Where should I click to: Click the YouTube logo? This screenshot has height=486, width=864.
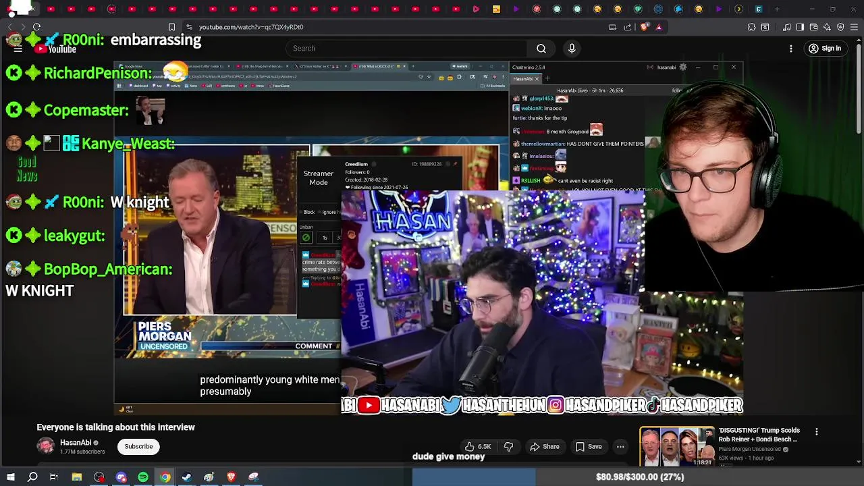[56, 49]
